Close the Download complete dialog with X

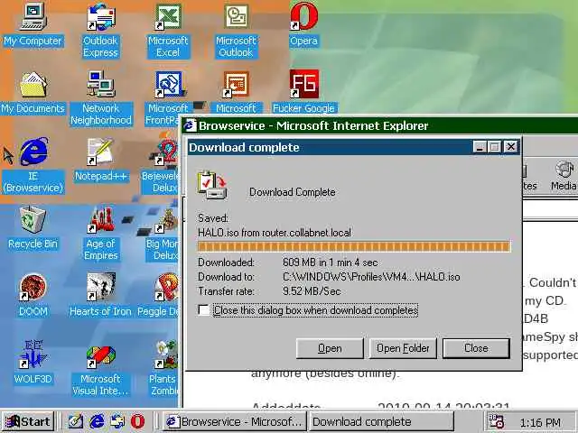coord(511,147)
